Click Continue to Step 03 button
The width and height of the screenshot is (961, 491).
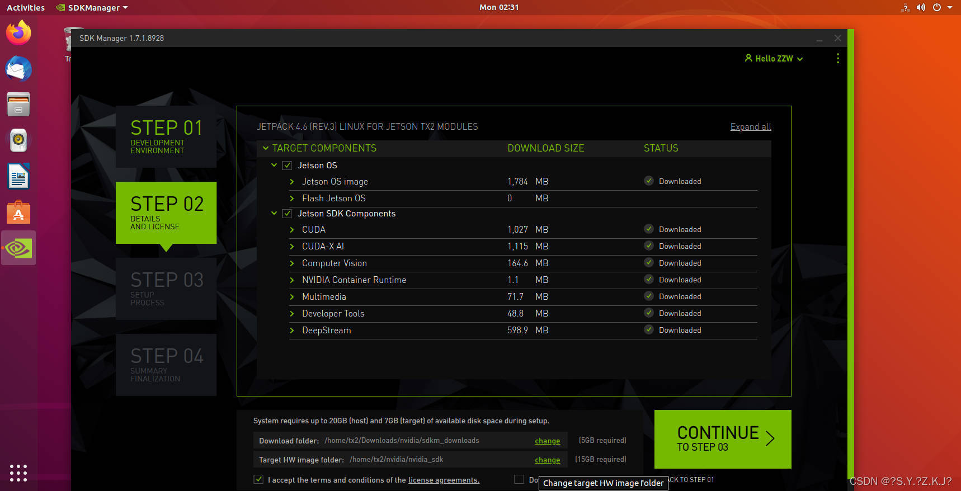723,439
